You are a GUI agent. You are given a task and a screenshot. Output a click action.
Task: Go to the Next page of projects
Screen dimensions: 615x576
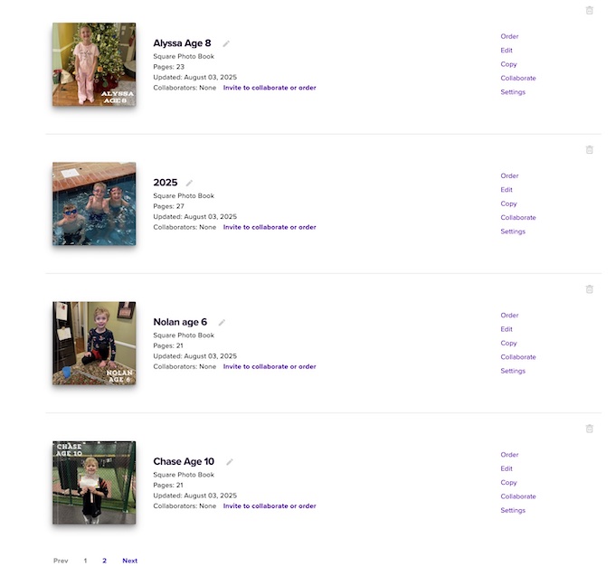[x=130, y=561]
